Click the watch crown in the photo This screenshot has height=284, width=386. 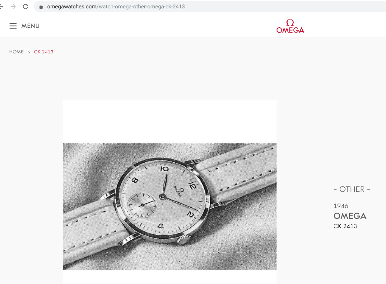(x=184, y=239)
